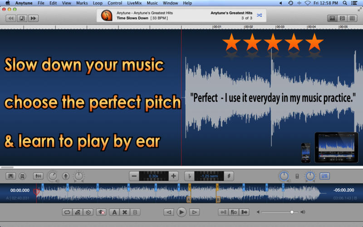Click the loud speaker icon right of slider
This screenshot has height=227, width=363.
(303, 212)
